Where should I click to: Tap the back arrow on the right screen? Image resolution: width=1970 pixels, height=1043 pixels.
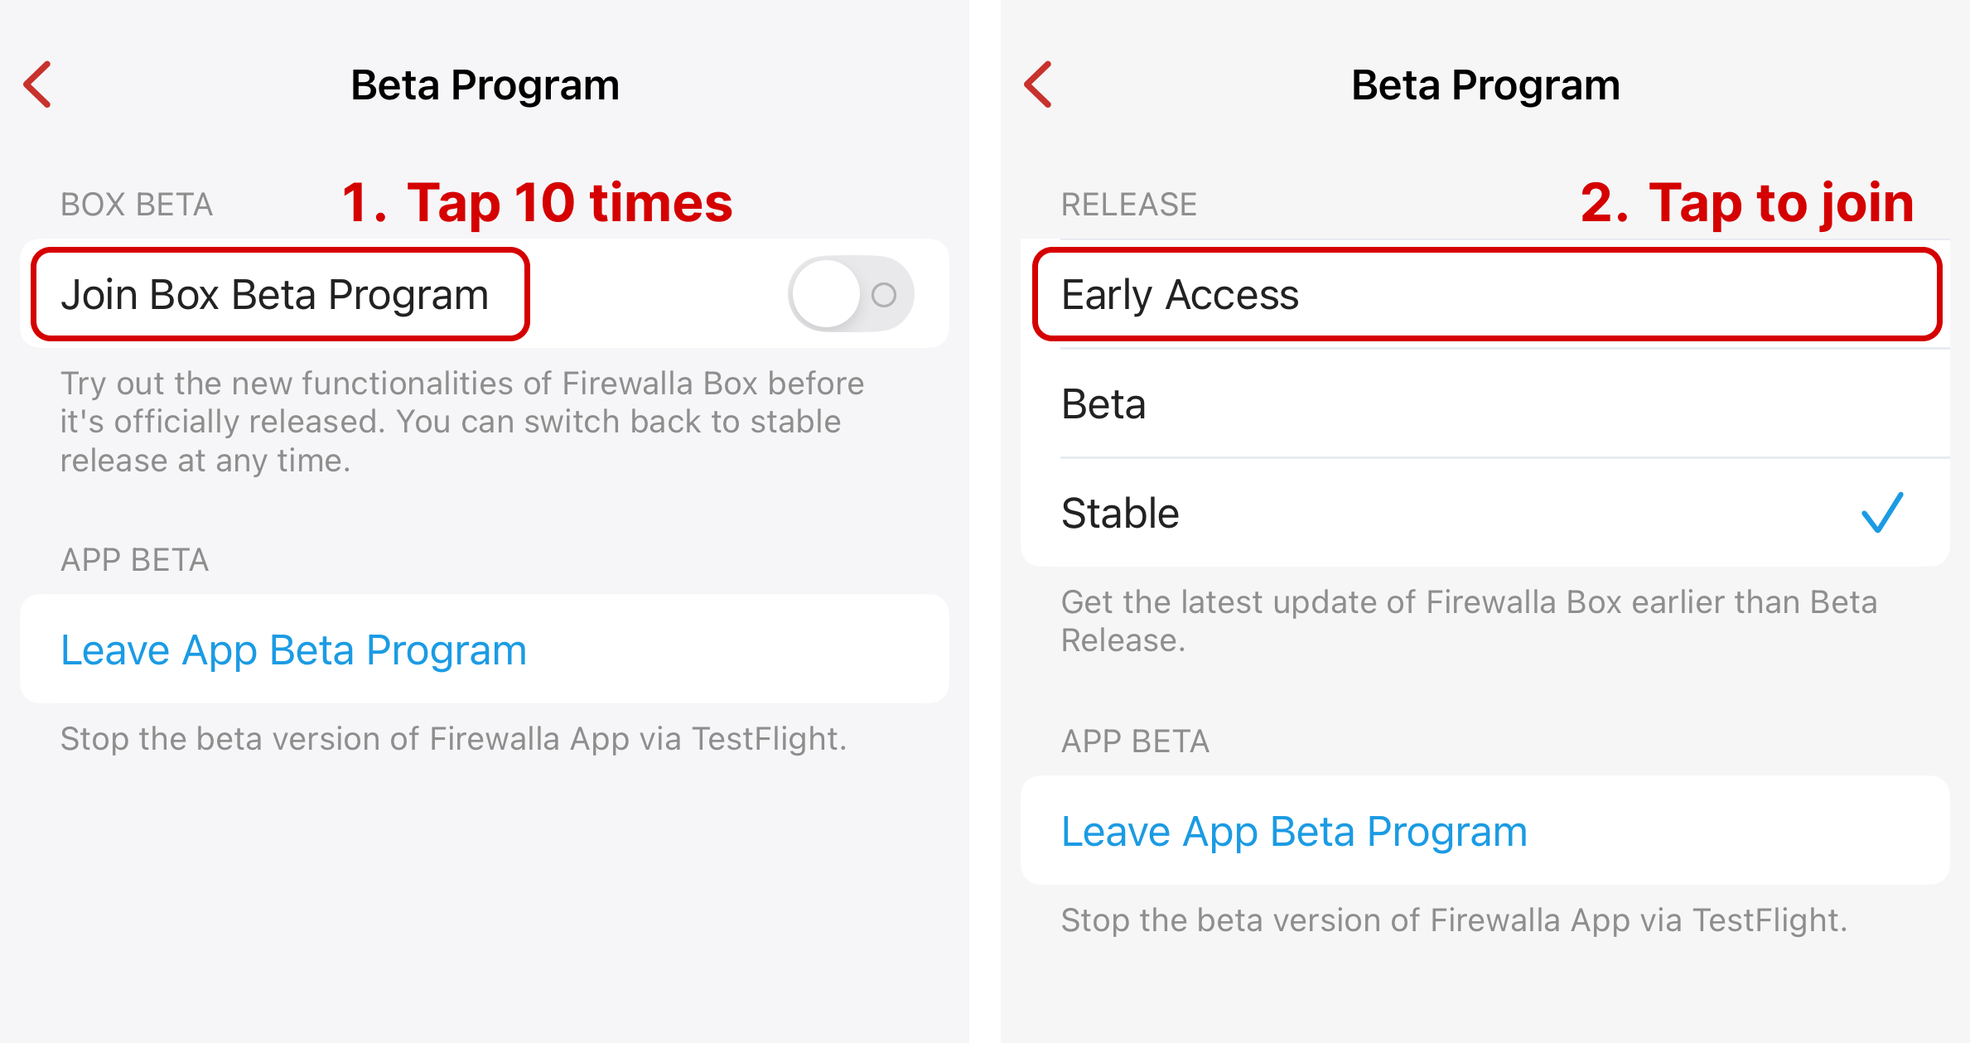(1038, 85)
